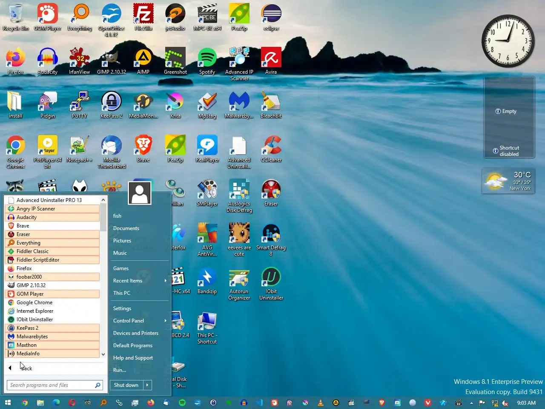The image size is (545, 409).
Task: Click the analog clock gadget
Action: tap(508, 41)
